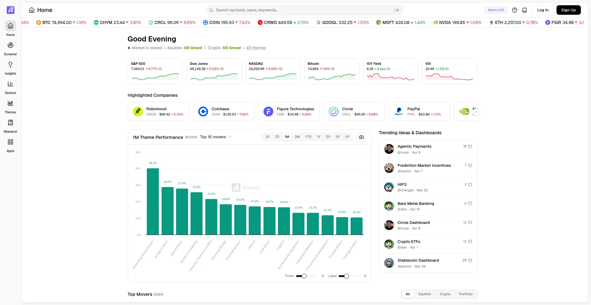Click the Robinhood feather logo
This screenshot has height=305, width=591.
pyautogui.click(x=138, y=111)
